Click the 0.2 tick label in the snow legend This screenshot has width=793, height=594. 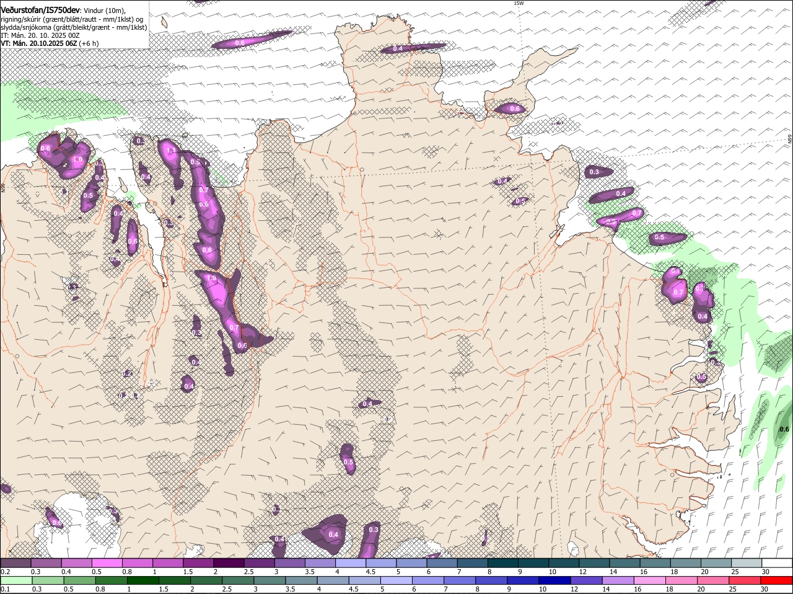point(6,571)
